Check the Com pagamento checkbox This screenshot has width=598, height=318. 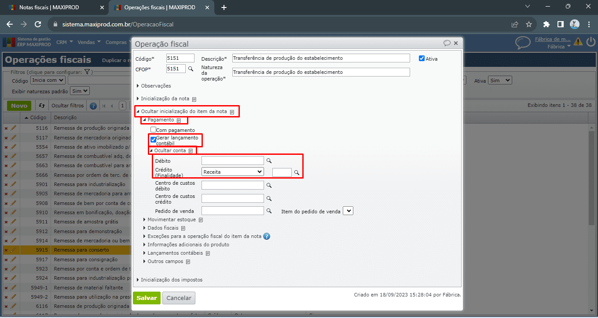point(153,130)
